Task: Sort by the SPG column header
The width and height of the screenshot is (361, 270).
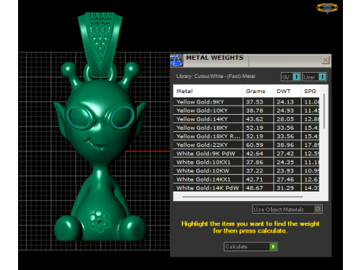Action: 310,91
